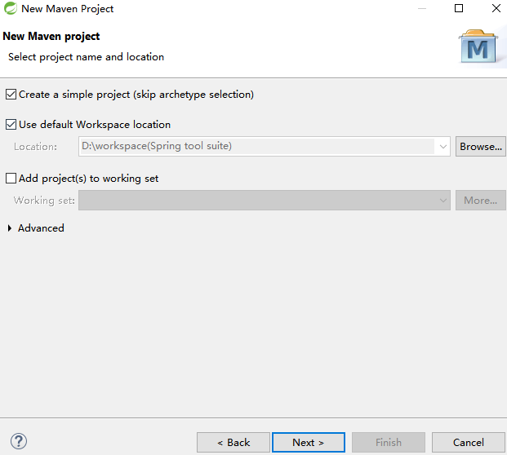
Task: Open the Location dropdown arrow
Action: [443, 147]
